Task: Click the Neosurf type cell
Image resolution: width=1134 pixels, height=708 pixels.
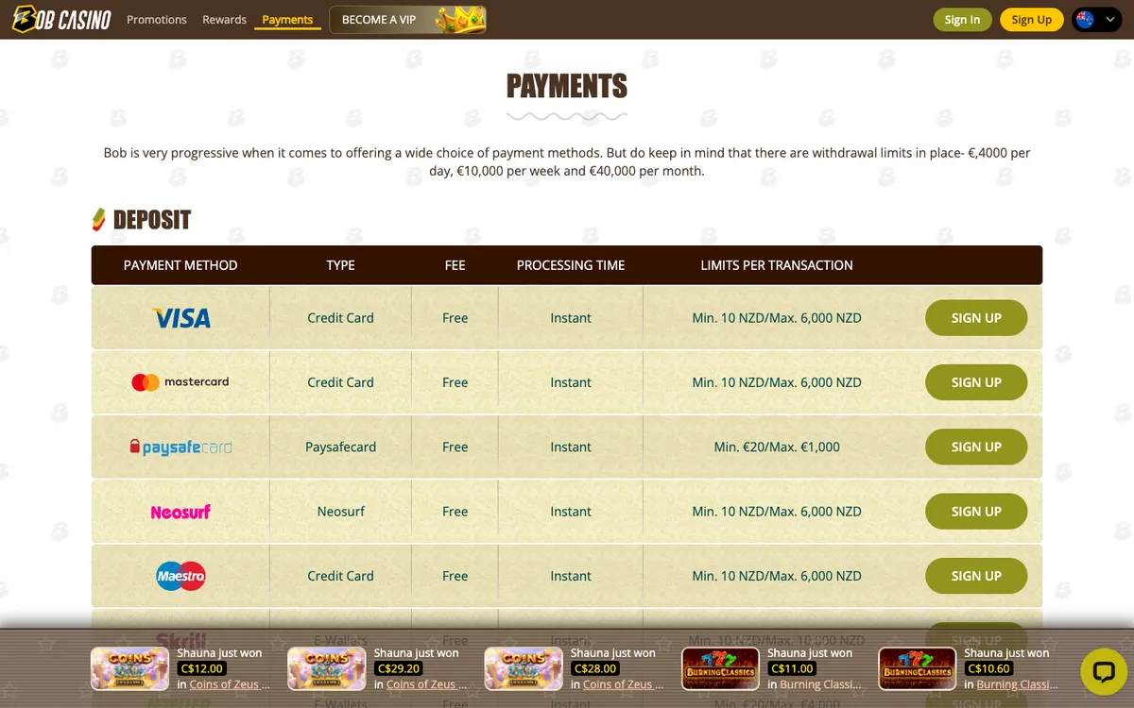Action: point(340,512)
